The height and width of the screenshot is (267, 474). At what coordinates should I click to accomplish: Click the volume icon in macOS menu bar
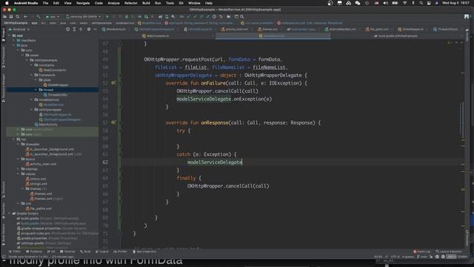point(385,3)
